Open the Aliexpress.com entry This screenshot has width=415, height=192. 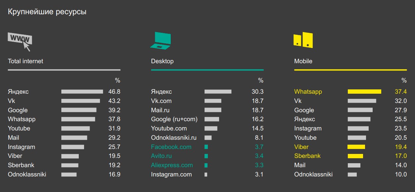click(172, 165)
